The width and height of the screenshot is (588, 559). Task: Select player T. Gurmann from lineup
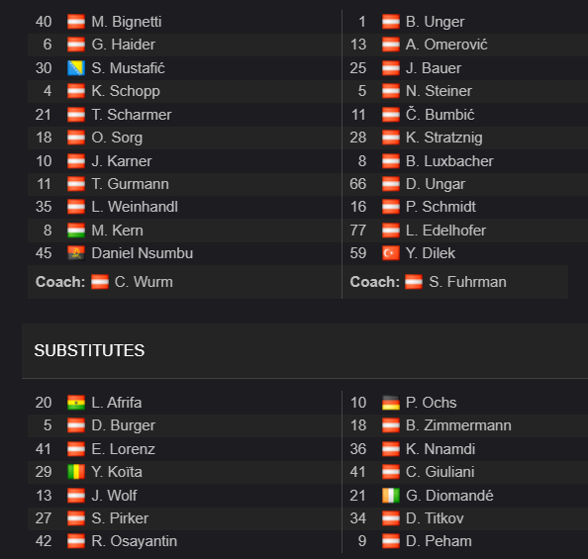130,184
